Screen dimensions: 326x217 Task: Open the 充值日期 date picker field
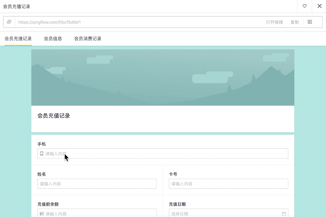tap(229, 213)
